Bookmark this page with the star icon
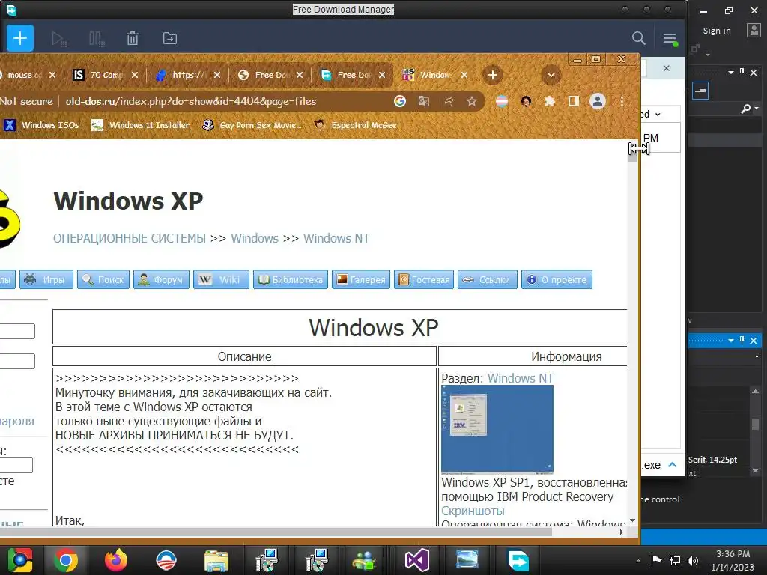The width and height of the screenshot is (767, 575). (472, 101)
